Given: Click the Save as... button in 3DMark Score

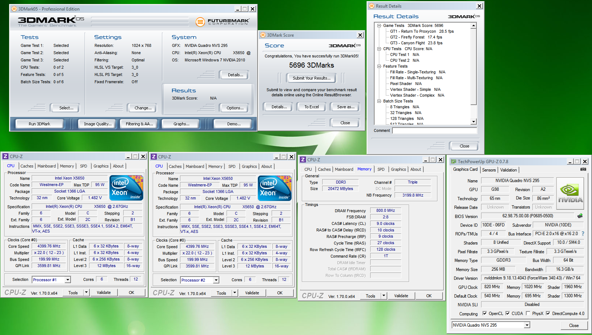Looking at the screenshot, I should [345, 107].
